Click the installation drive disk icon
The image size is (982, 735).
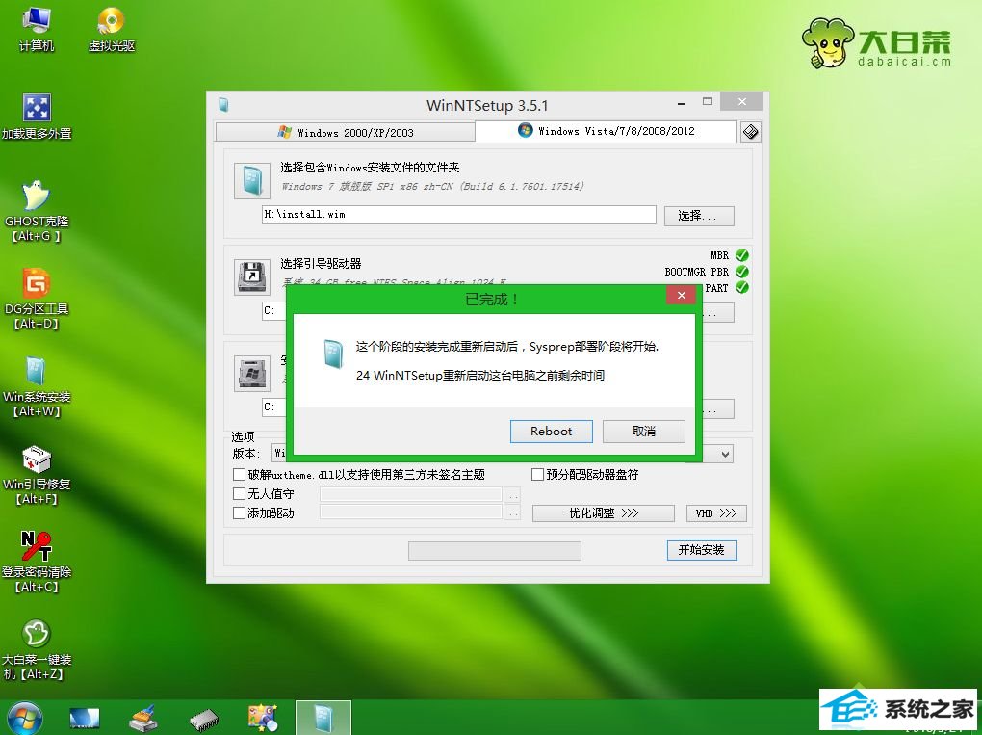[x=252, y=374]
